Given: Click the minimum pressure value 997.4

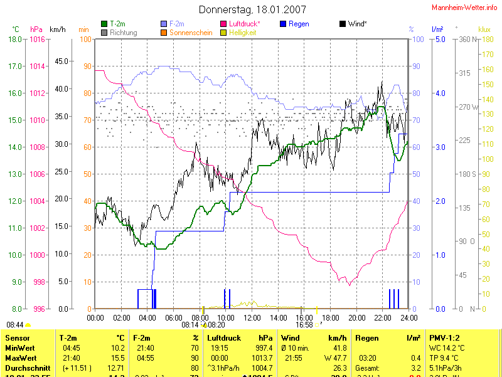Looking at the screenshot, I should [264, 348].
